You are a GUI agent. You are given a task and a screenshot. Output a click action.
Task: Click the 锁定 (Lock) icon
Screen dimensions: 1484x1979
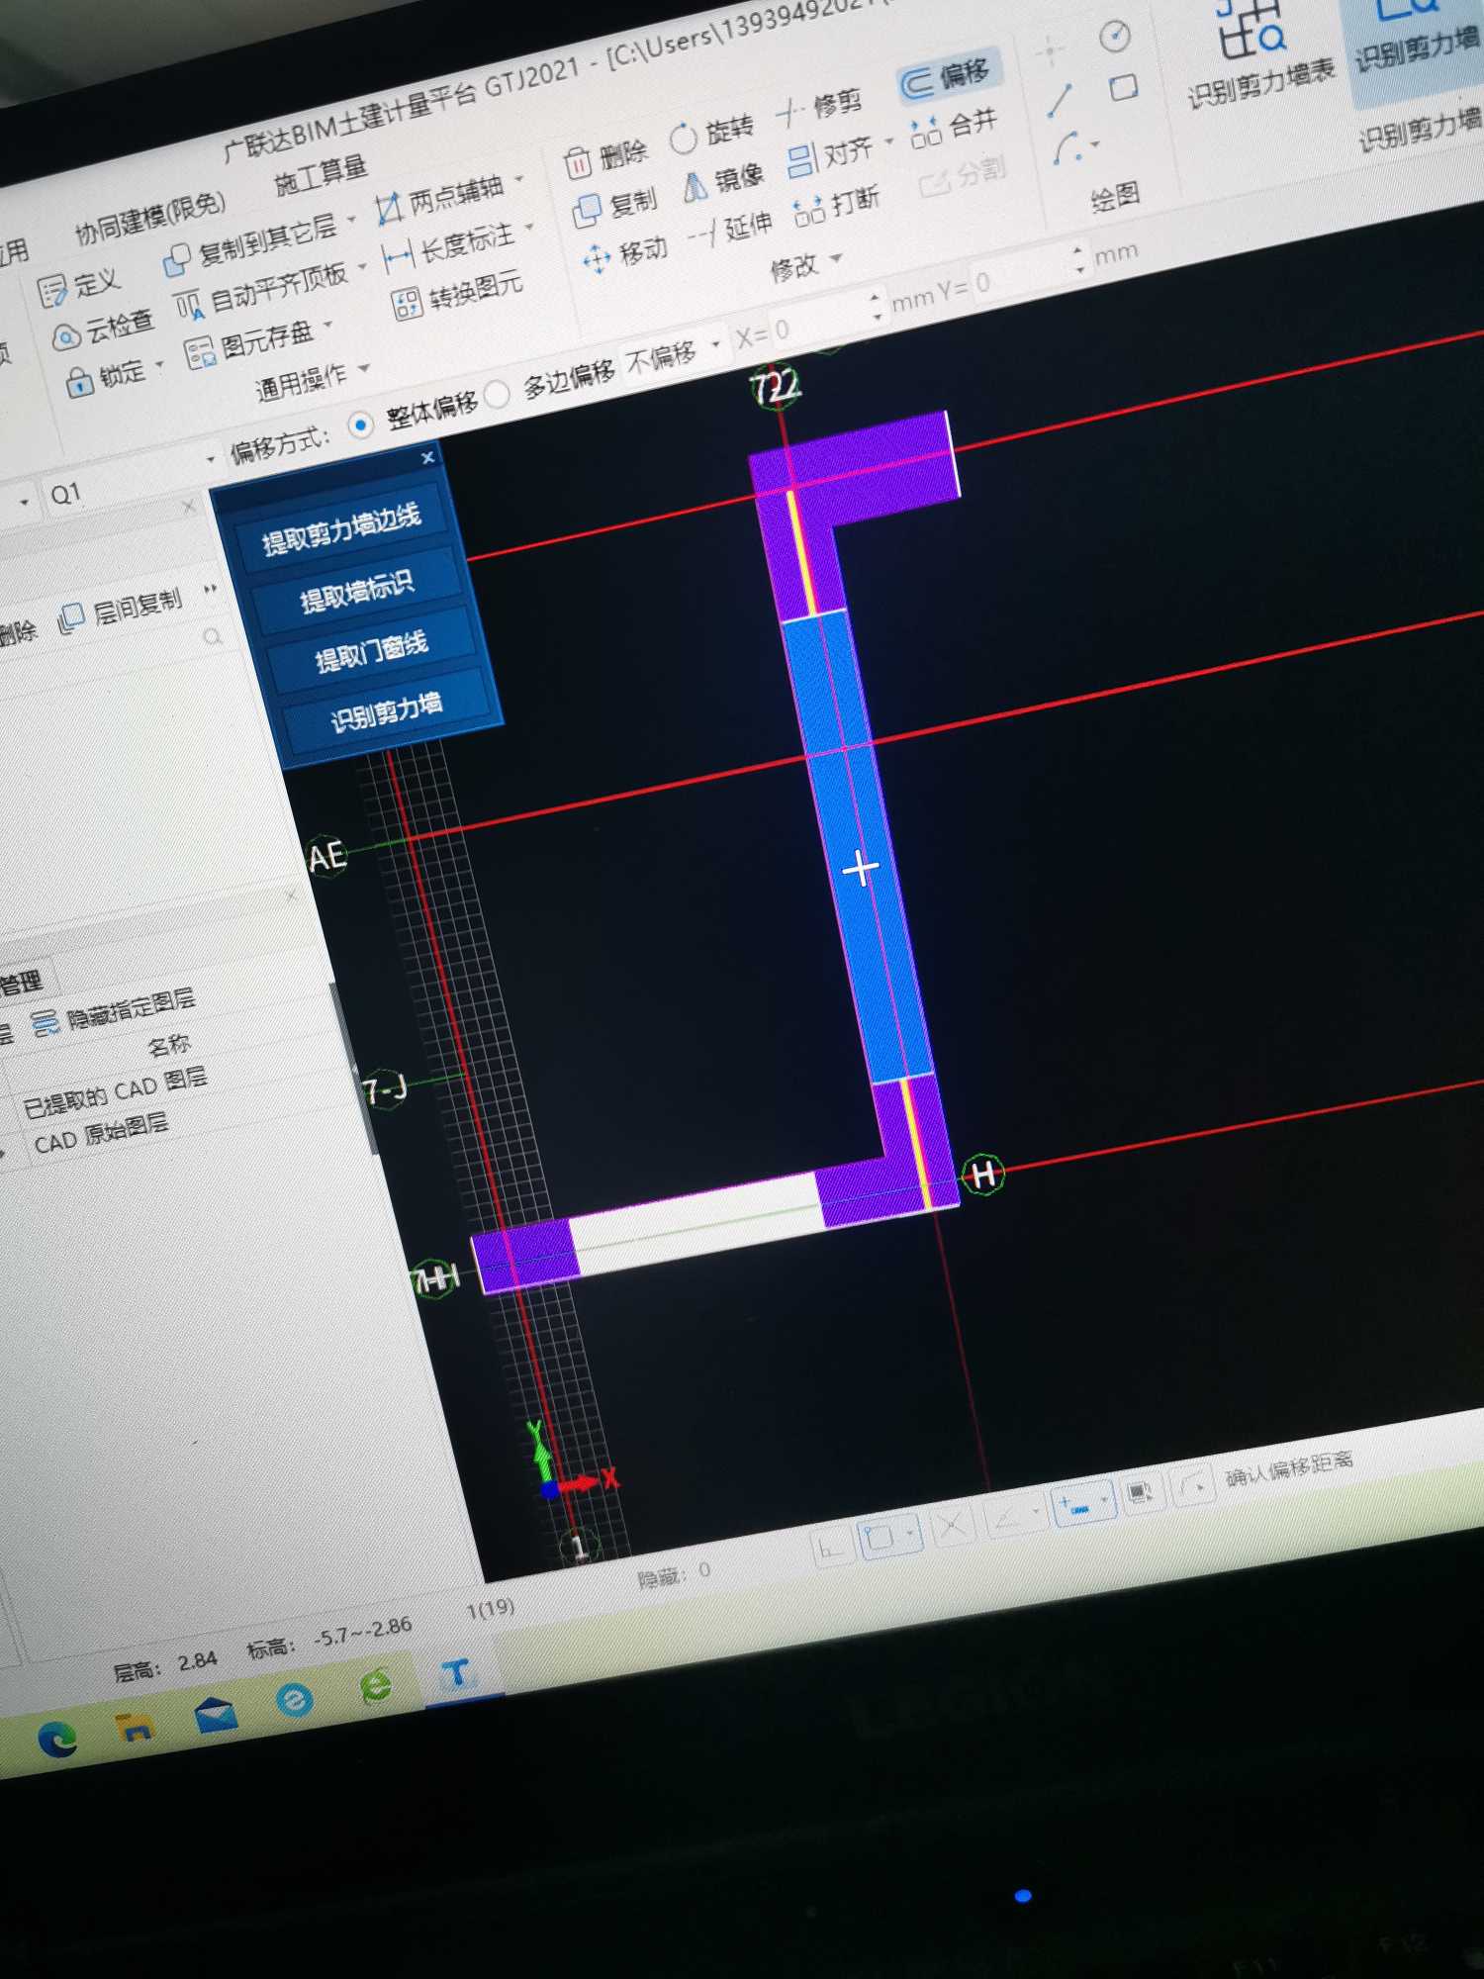click(80, 382)
